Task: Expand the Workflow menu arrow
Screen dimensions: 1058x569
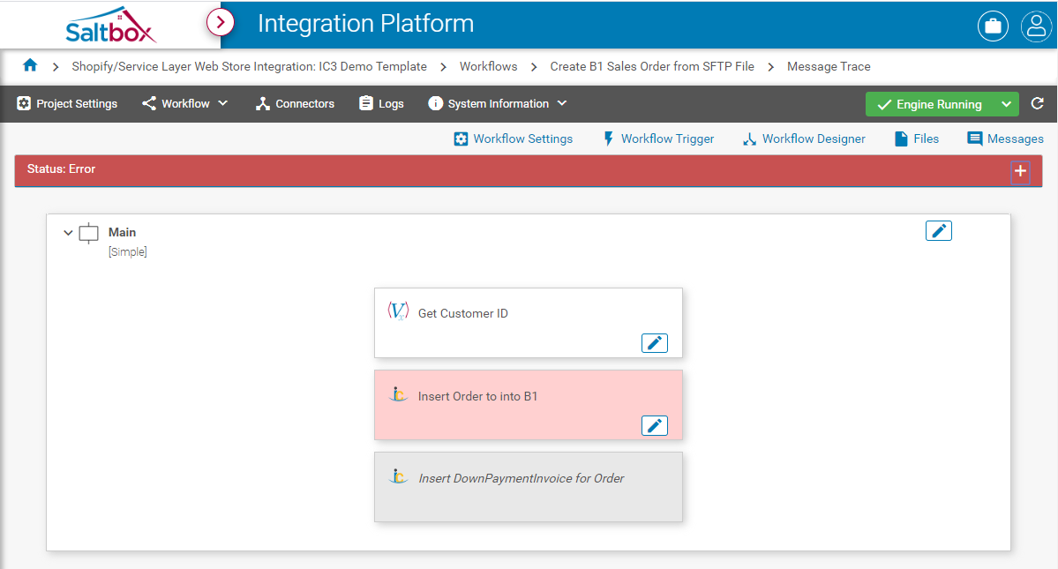Action: [222, 103]
